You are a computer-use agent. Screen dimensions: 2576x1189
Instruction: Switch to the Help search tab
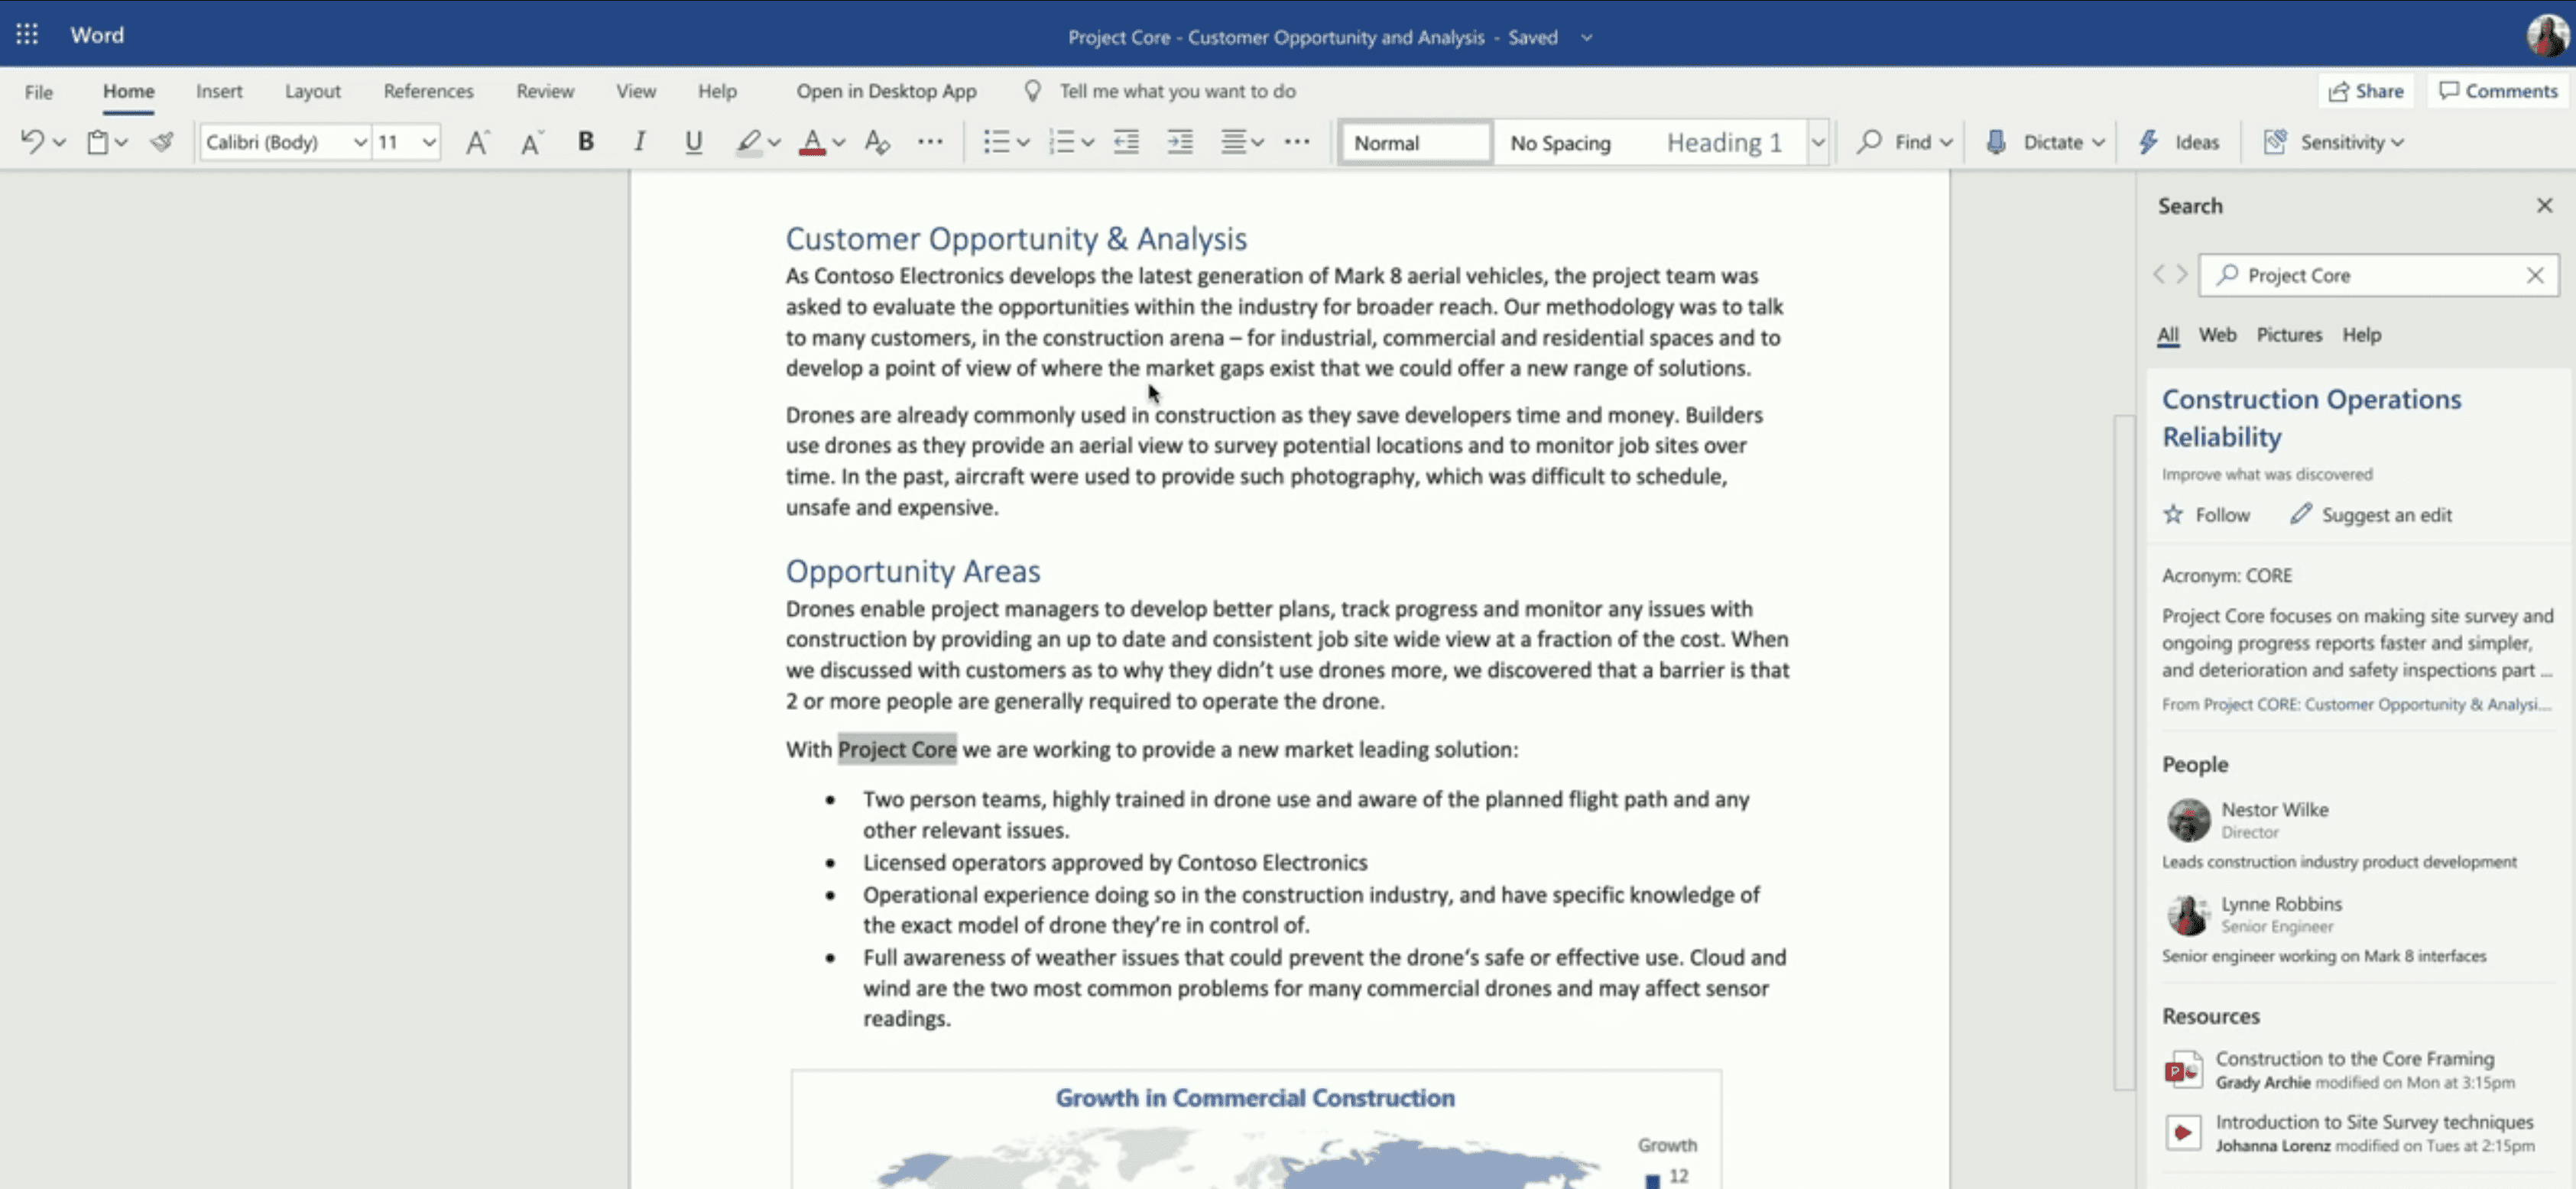2361,335
